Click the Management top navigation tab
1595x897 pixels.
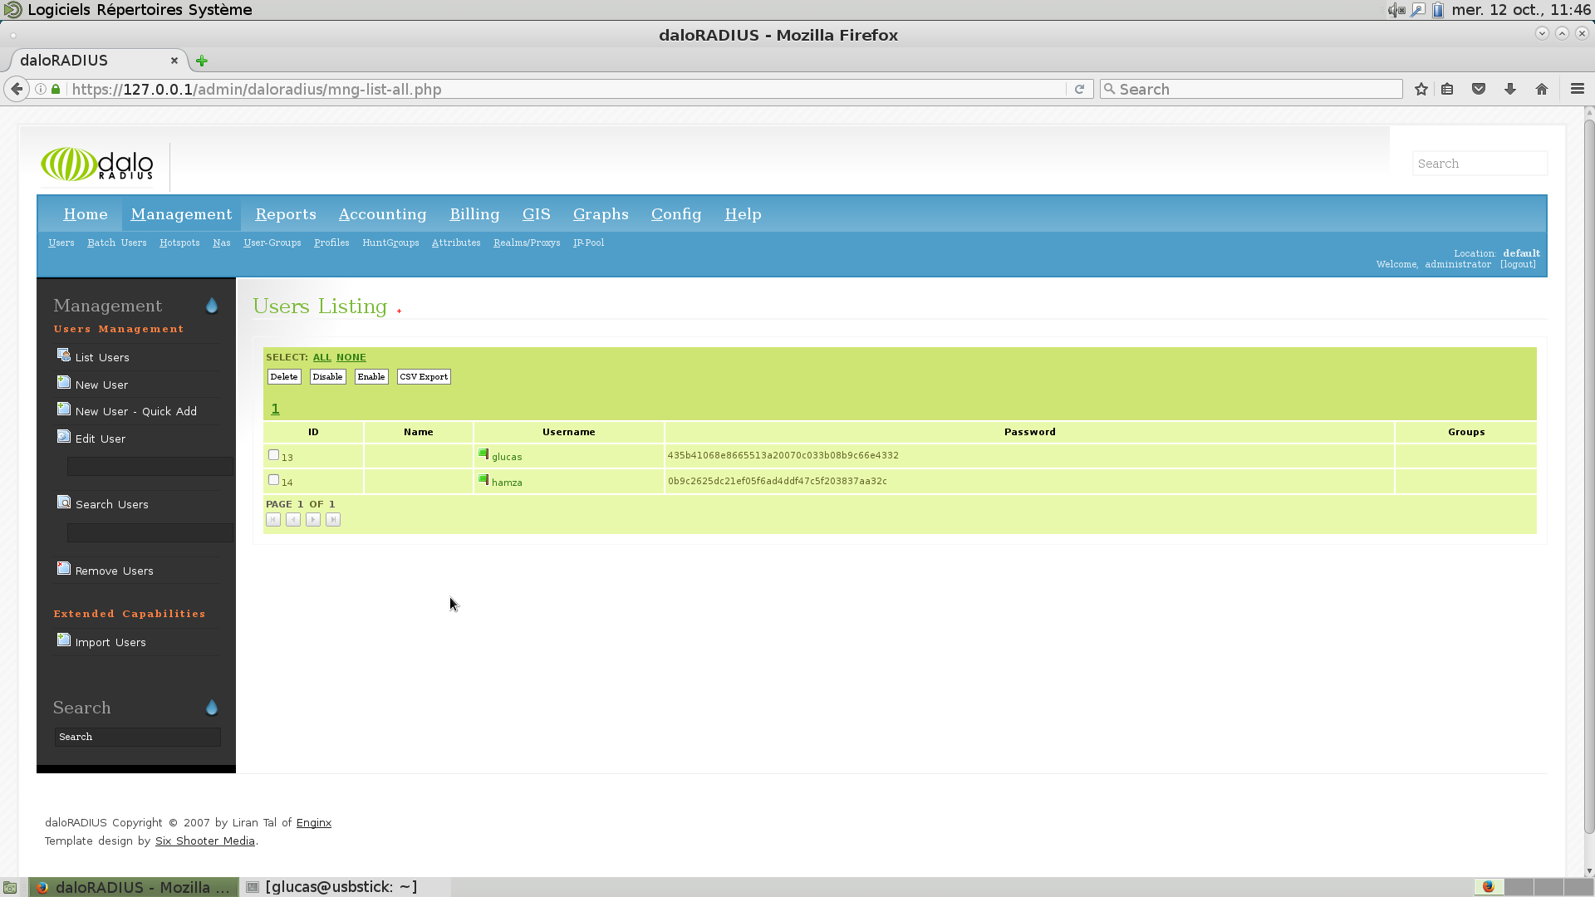click(182, 213)
